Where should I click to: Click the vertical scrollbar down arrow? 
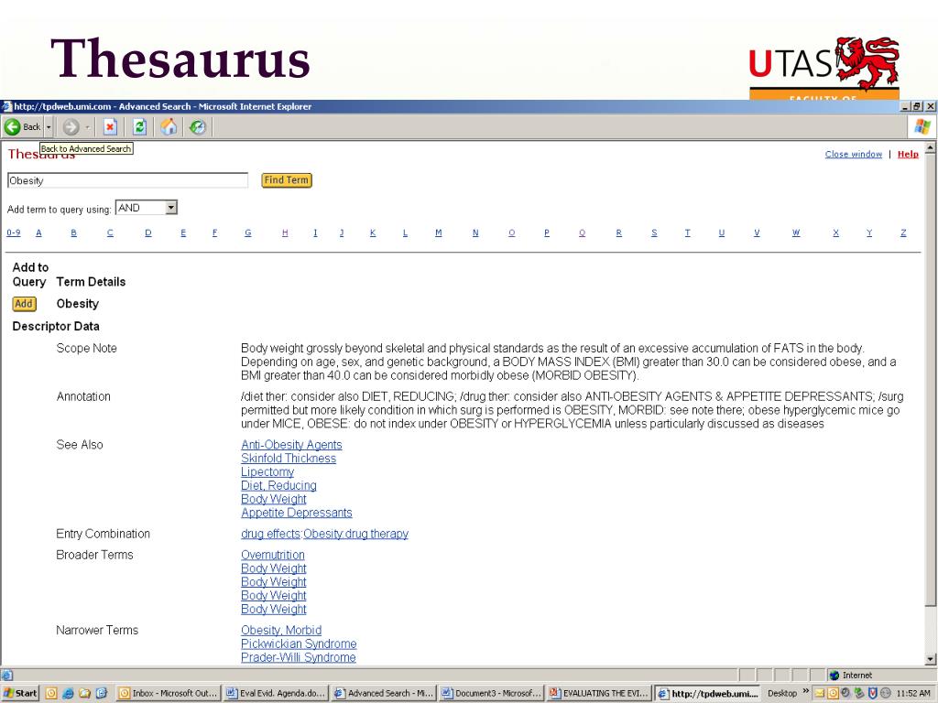930,661
